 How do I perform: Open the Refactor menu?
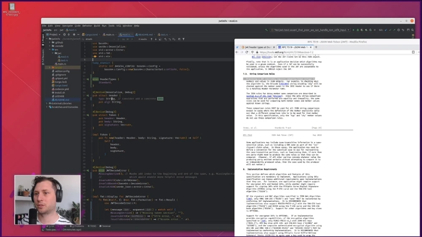click(x=87, y=26)
